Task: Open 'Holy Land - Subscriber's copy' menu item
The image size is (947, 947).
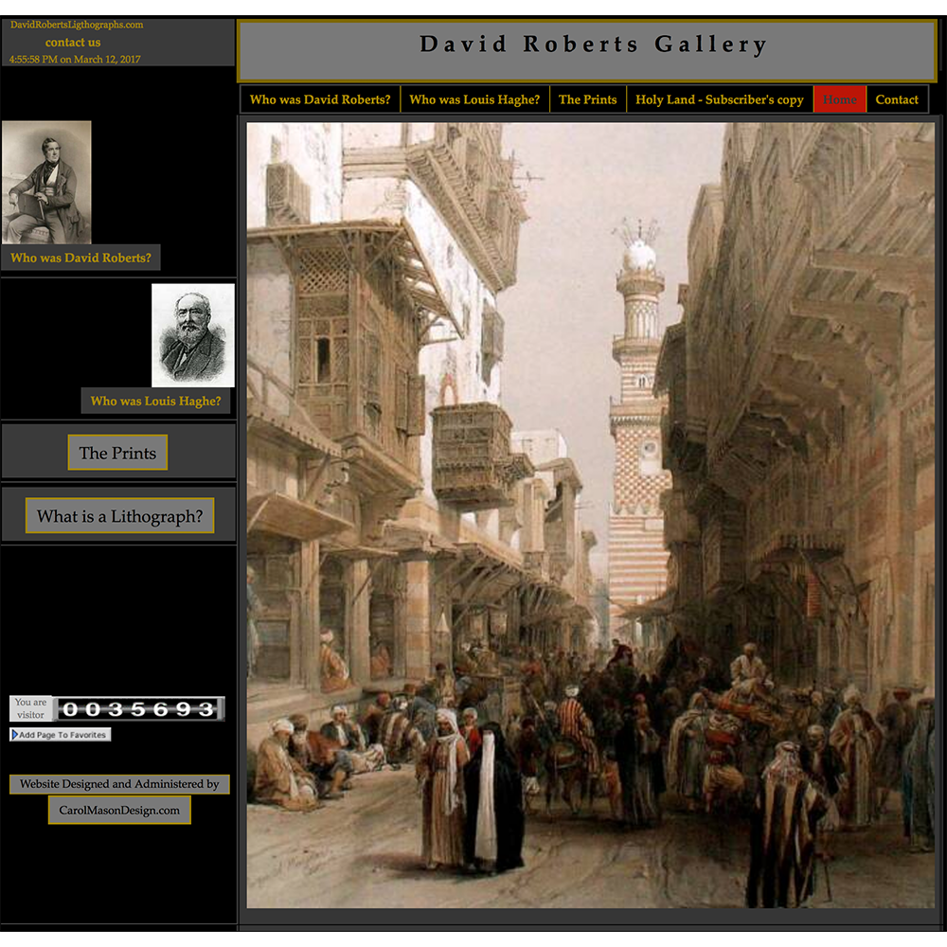Action: point(720,99)
